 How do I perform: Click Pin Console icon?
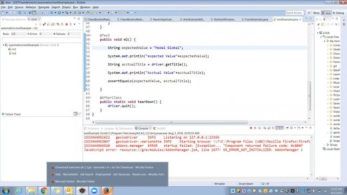click(x=287, y=128)
